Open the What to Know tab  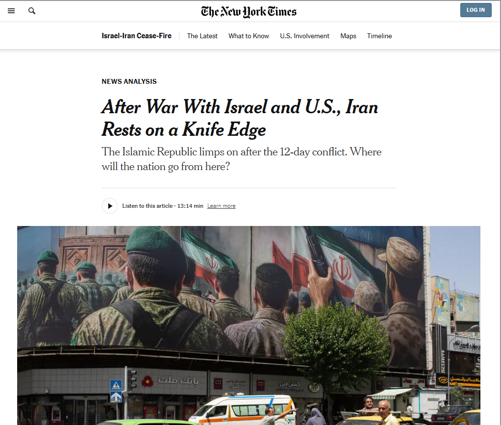pyautogui.click(x=249, y=36)
